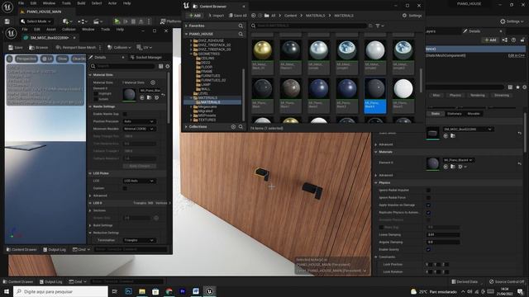Click the search icon in PIANO_HOUSE row

click(x=241, y=34)
